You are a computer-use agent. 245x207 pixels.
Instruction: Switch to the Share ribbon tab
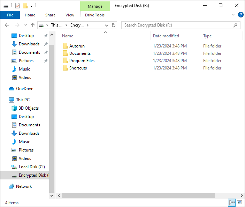(x=50, y=15)
